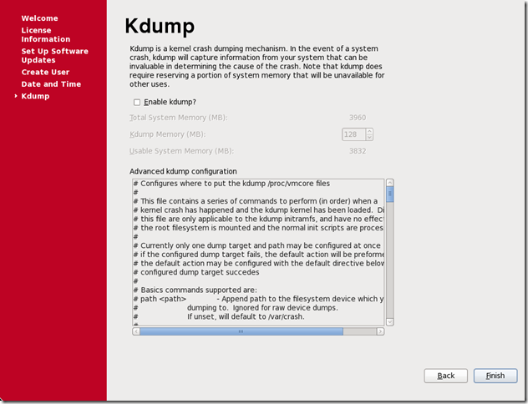Click the 'Kdump Memory (MB):' label
Image resolution: width=528 pixels, height=404 pixels.
168,134
